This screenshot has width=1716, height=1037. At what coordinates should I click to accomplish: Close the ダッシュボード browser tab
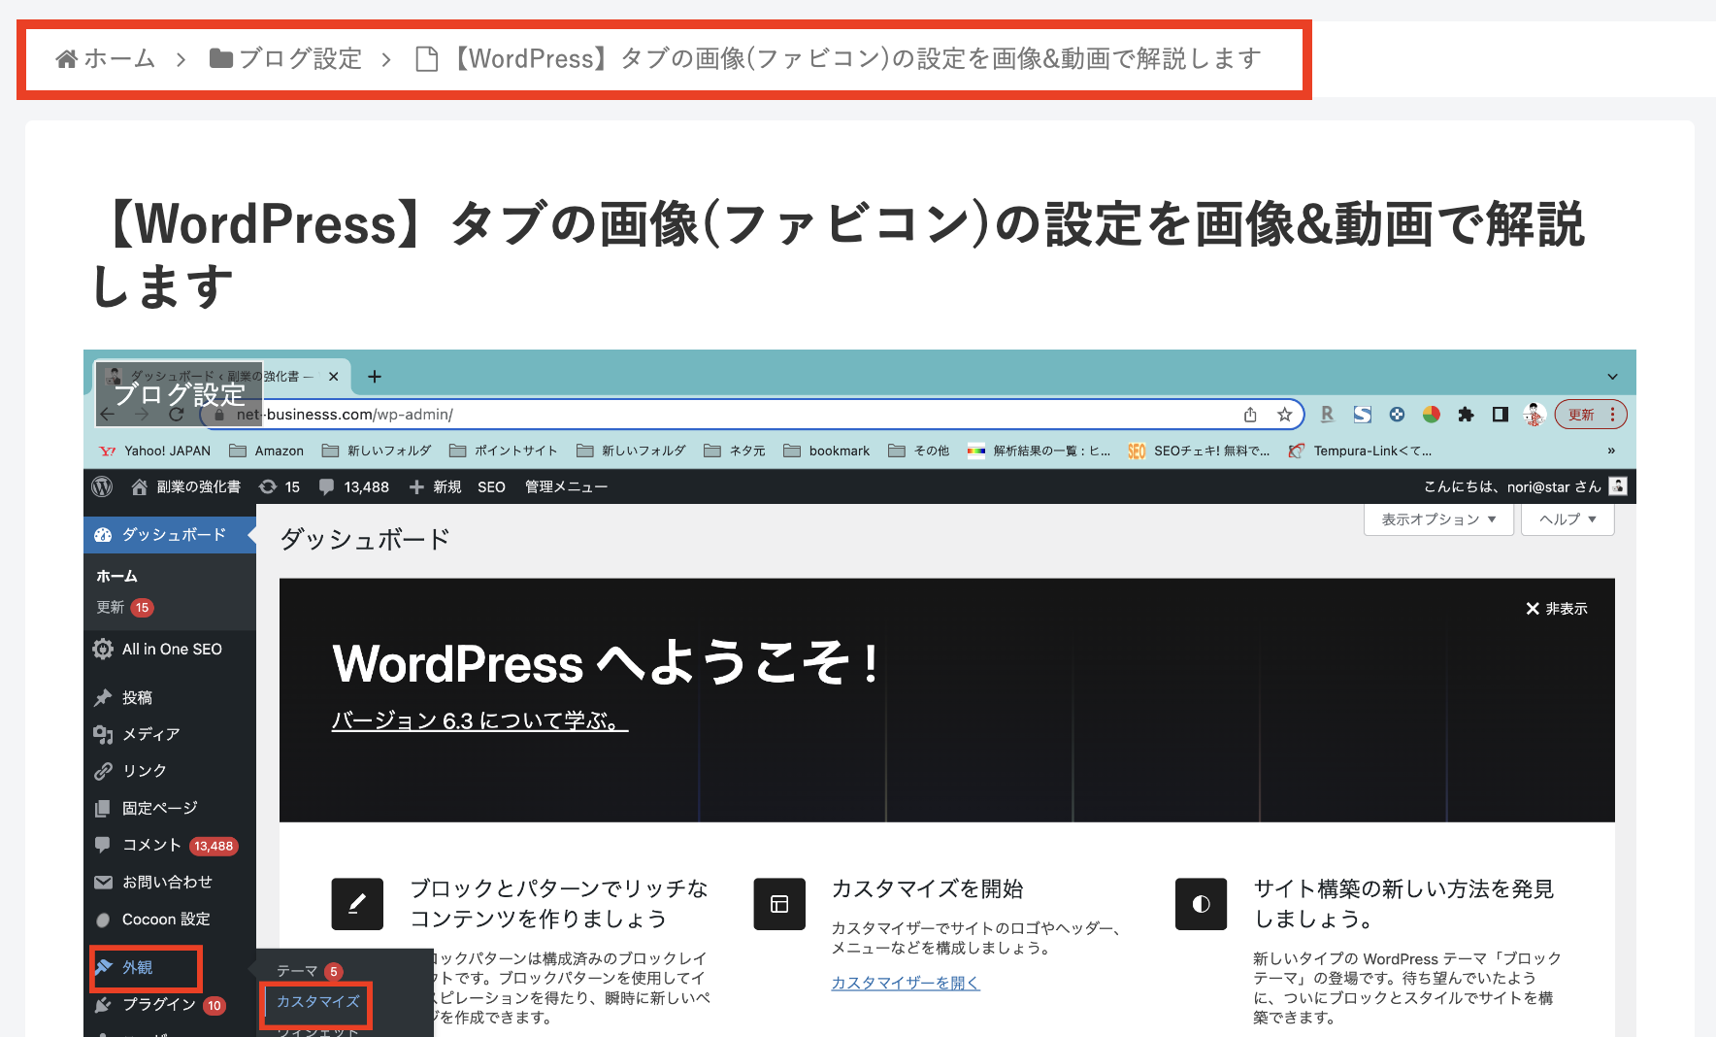(334, 377)
